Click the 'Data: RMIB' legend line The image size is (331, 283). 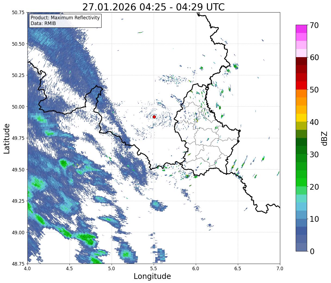pos(43,23)
